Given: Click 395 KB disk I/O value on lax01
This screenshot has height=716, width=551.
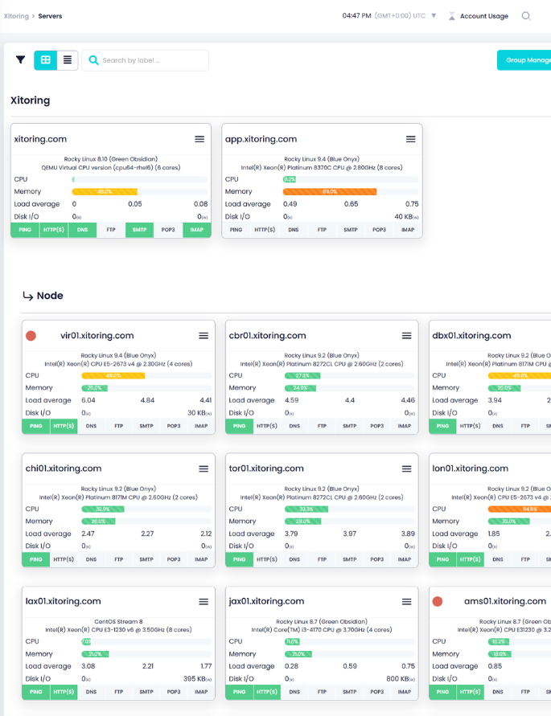Looking at the screenshot, I should (x=198, y=679).
